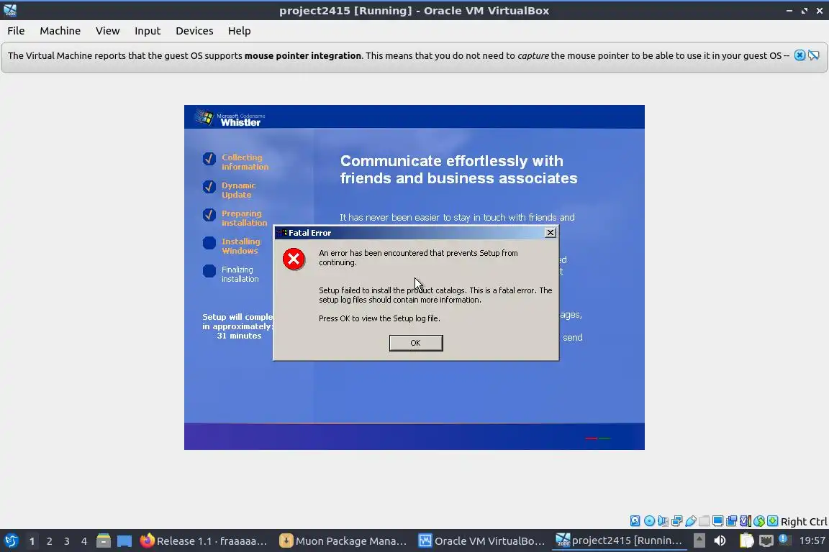Switch to Oracle VM VirtualBox Manager window

(x=482, y=541)
